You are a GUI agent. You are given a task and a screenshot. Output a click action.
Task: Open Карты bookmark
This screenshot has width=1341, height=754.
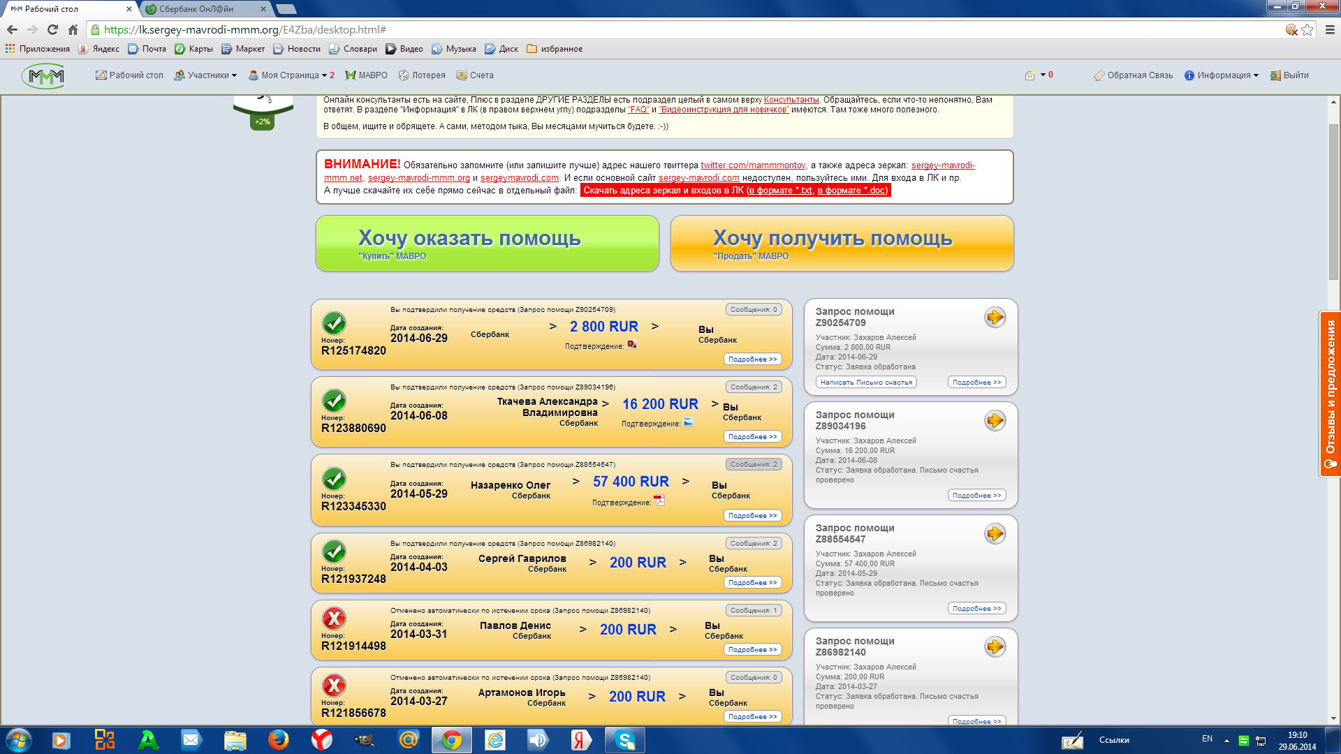pyautogui.click(x=193, y=49)
